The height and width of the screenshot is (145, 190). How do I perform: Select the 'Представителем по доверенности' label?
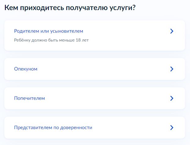pos(53,128)
